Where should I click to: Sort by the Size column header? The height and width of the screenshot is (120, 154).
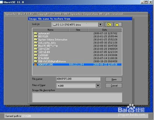pos(78,30)
